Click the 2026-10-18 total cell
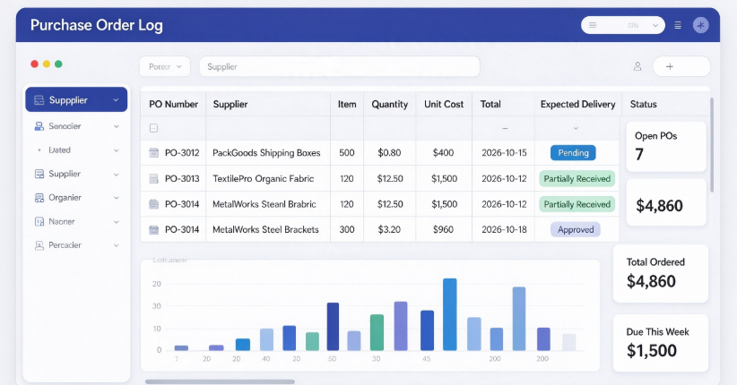This screenshot has width=737, height=385. point(504,229)
